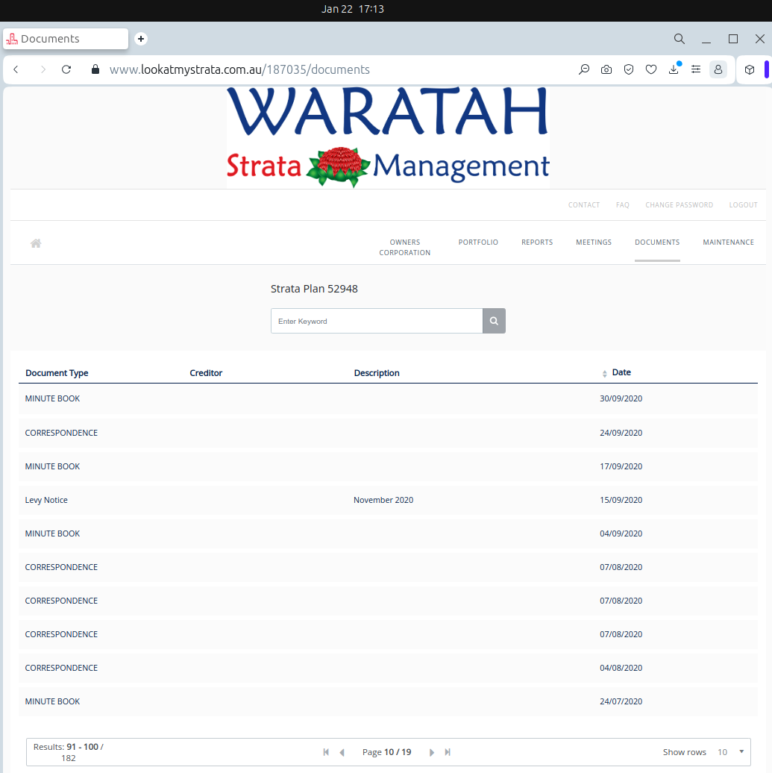Open Minute Book dated 04/09/2020
Image resolution: width=772 pixels, height=773 pixels.
(x=388, y=533)
